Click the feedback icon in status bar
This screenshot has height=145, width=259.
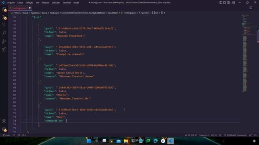[251, 135]
